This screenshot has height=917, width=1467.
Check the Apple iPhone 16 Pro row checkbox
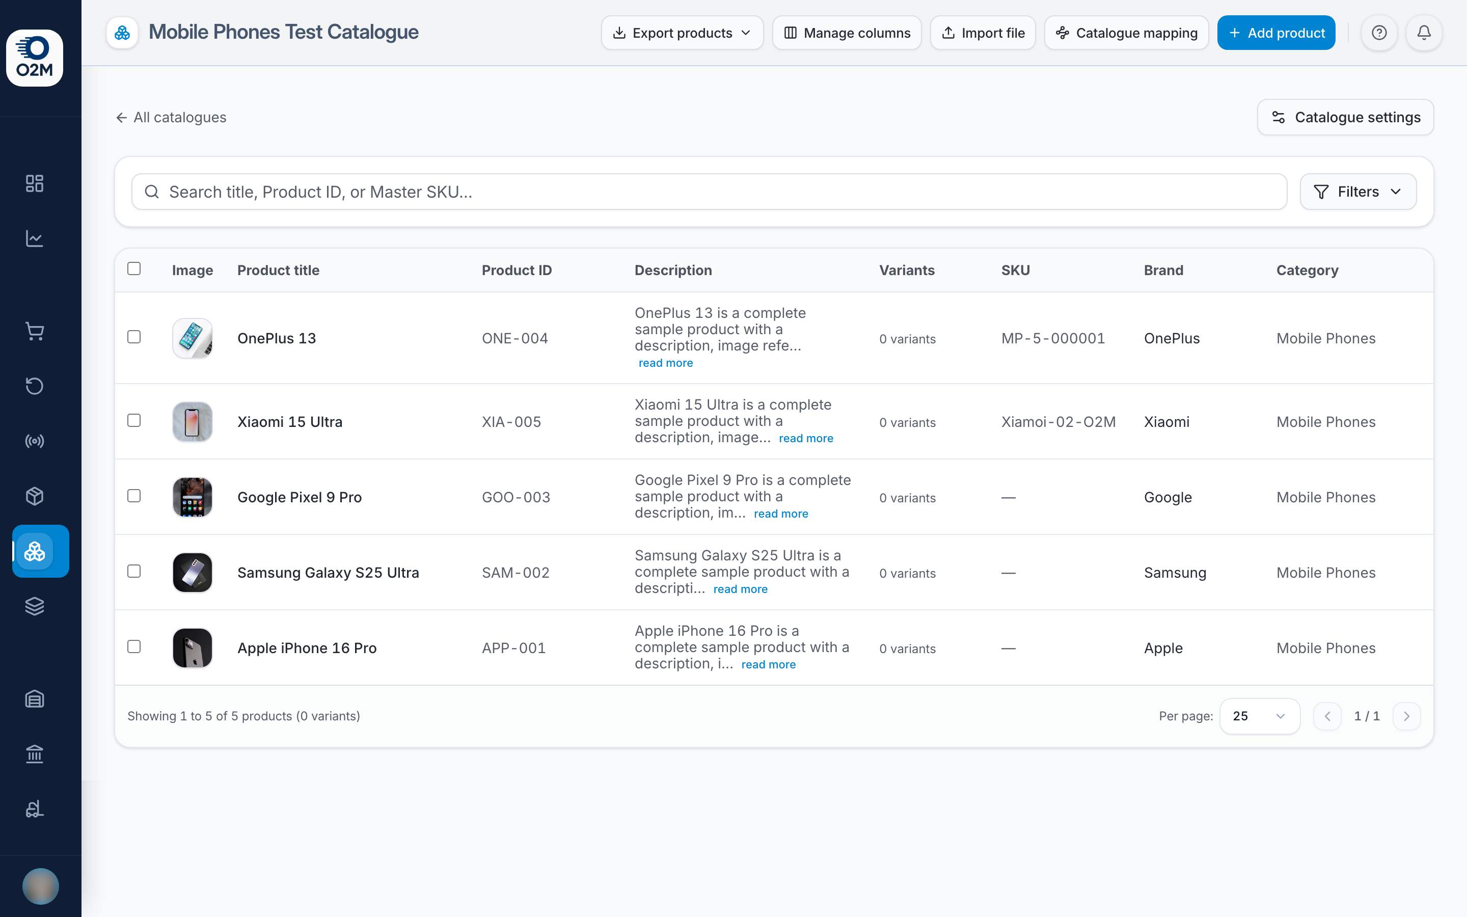134,647
